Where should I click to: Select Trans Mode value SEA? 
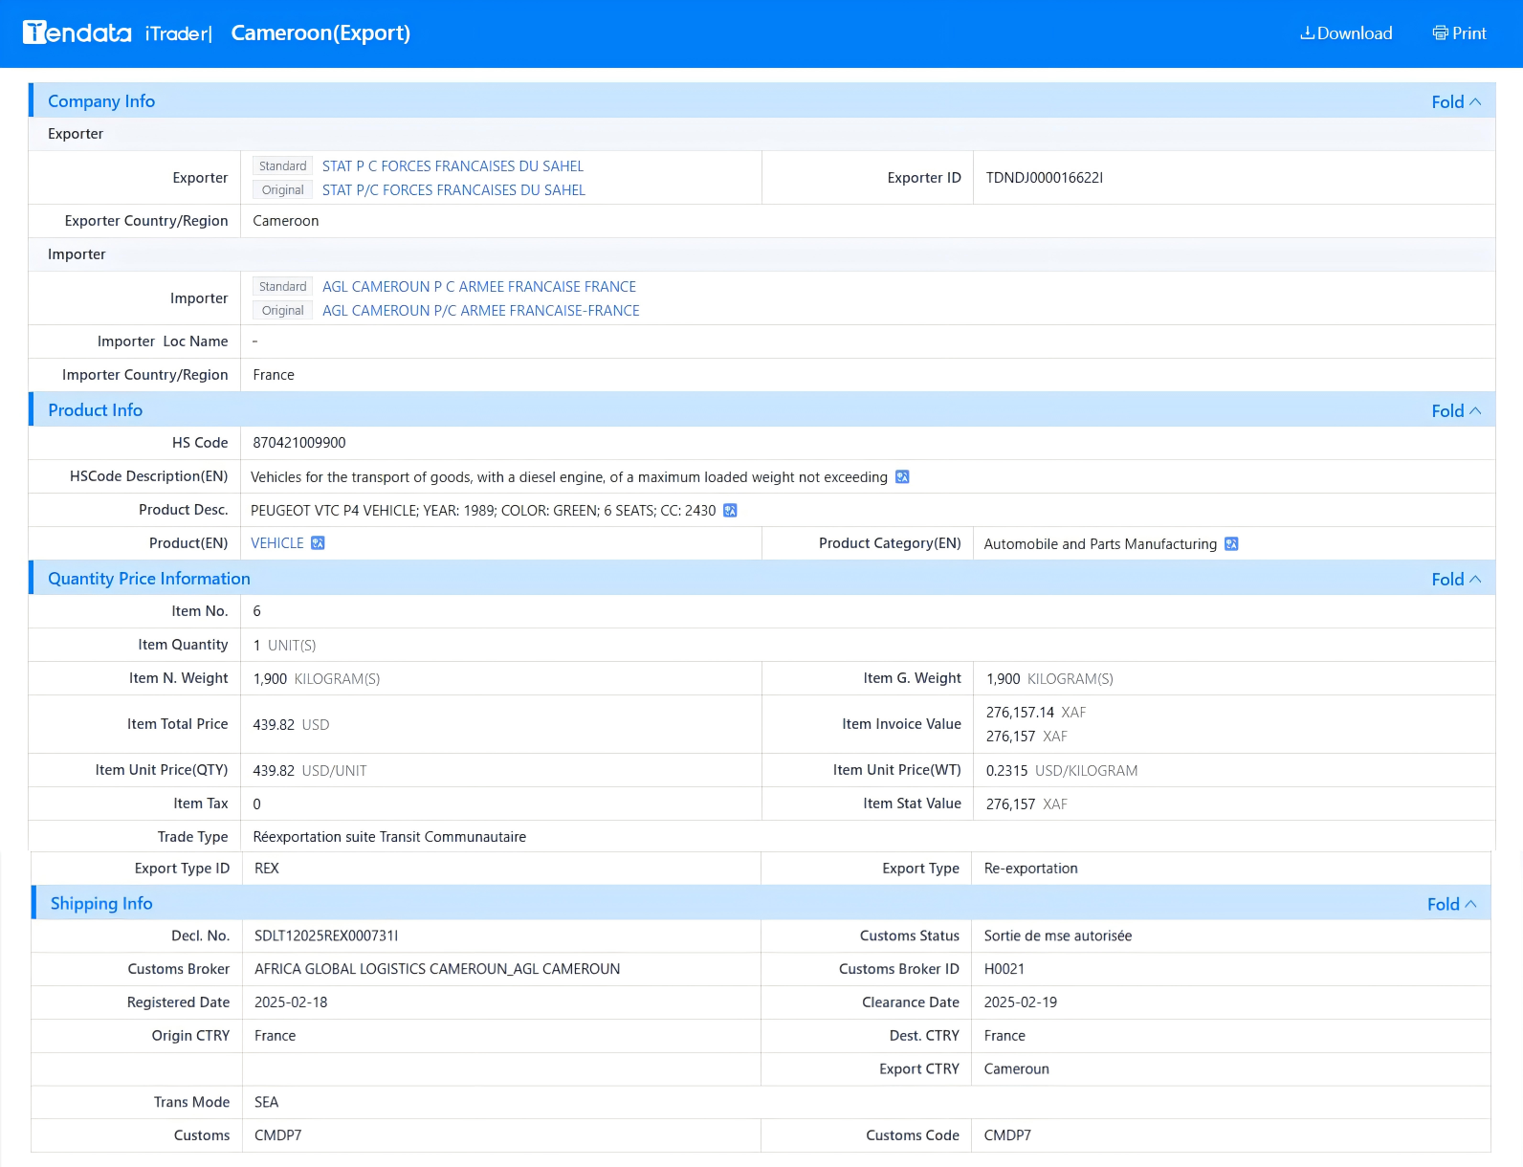coord(267,1102)
